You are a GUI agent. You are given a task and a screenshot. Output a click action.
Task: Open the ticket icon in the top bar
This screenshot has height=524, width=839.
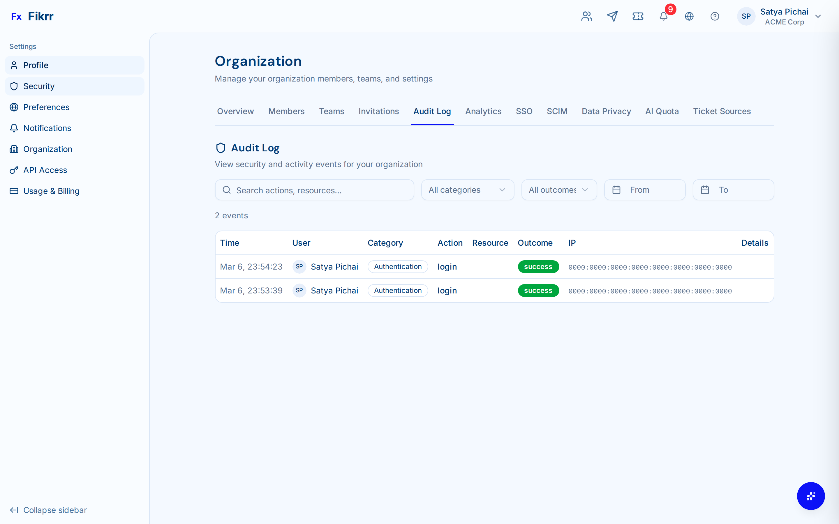click(638, 16)
